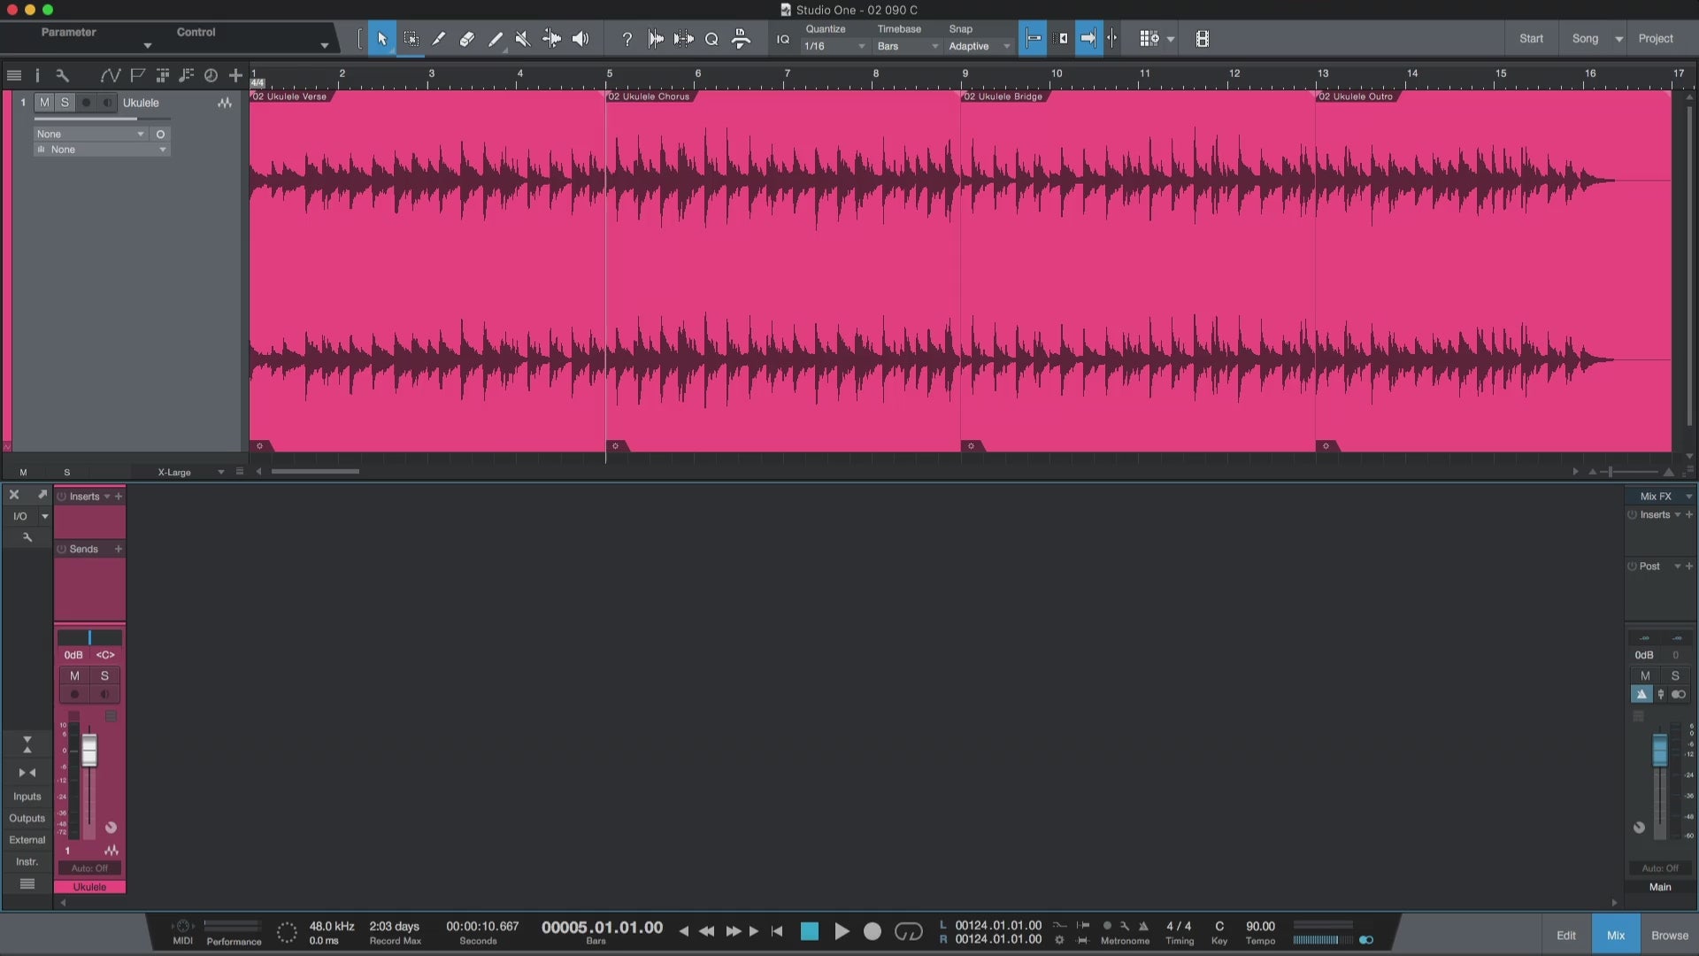Image resolution: width=1699 pixels, height=956 pixels.
Task: Open the Timebase Bars dropdown
Action: [907, 46]
